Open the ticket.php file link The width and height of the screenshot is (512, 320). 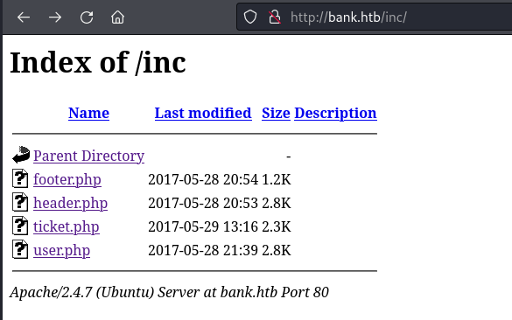(67, 226)
